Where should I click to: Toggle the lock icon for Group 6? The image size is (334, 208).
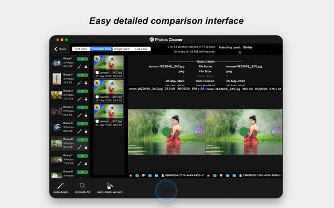86,147
